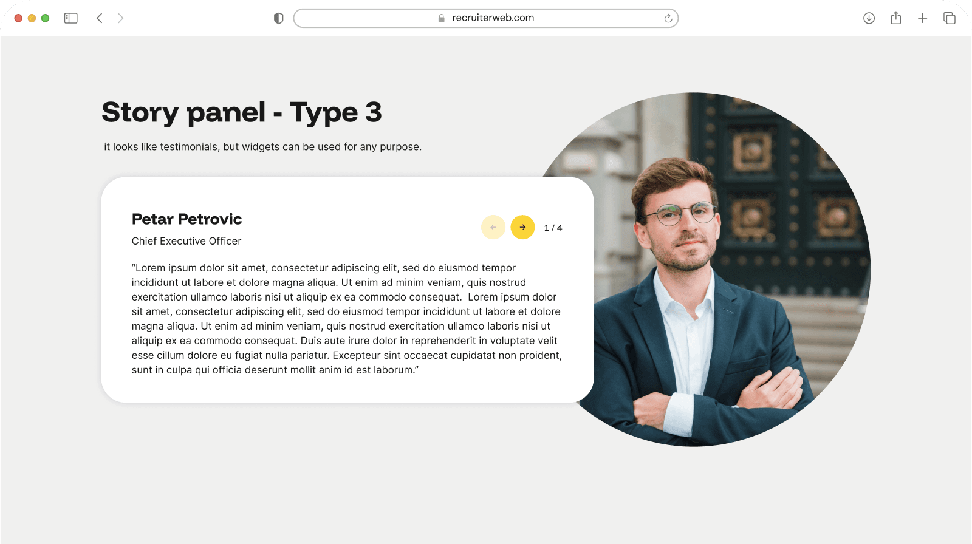Click the Lorem ipsum testimonial quote
This screenshot has width=972, height=544.
point(346,319)
